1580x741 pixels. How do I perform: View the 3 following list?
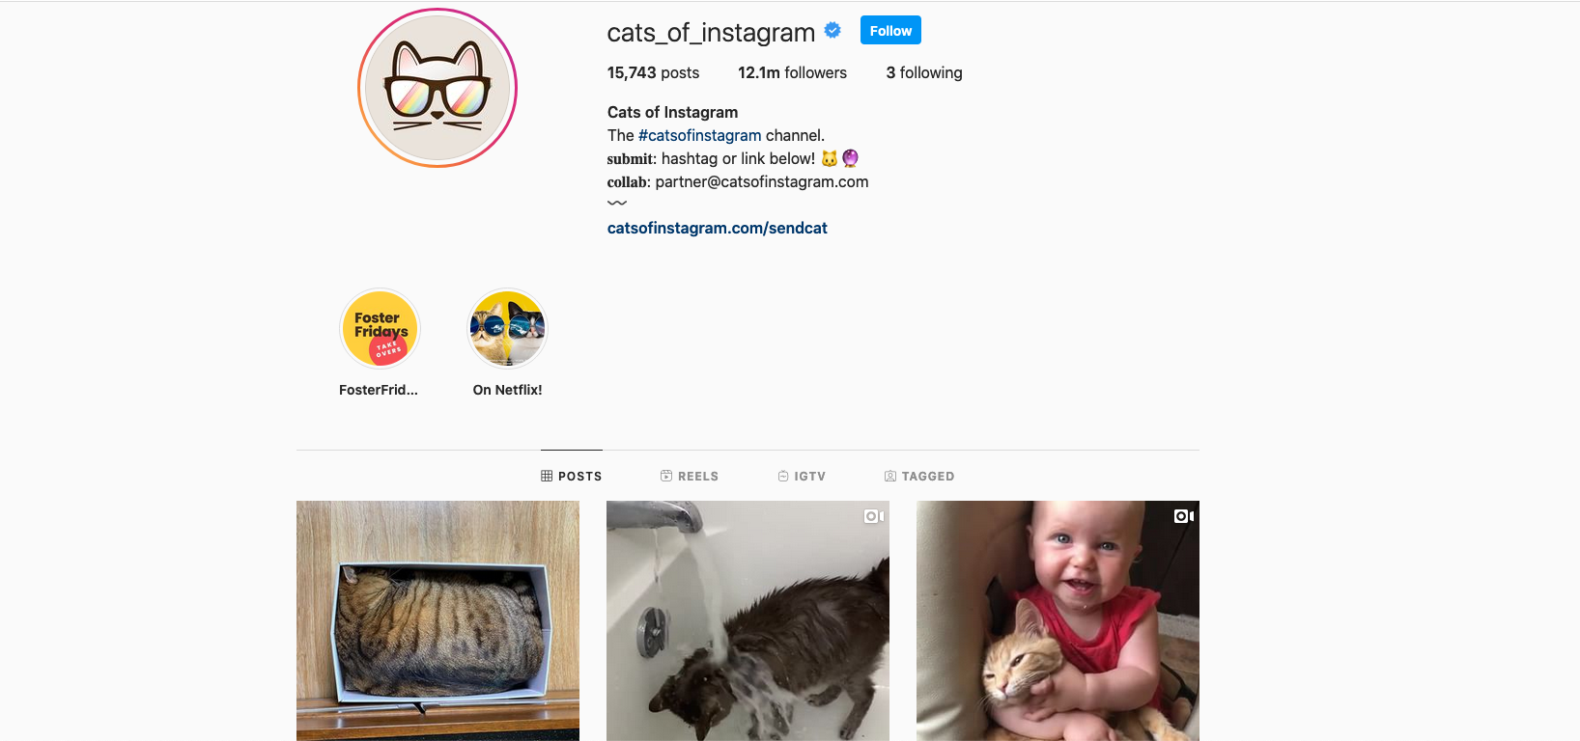pos(924,72)
